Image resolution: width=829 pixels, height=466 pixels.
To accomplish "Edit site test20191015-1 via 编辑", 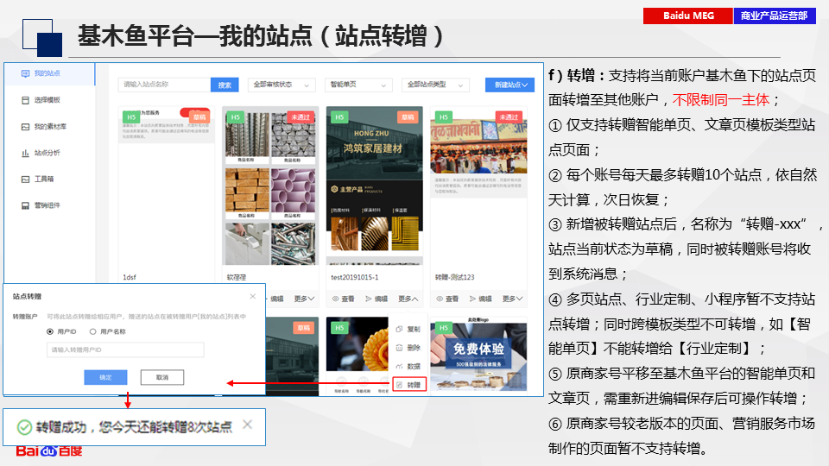I will click(x=377, y=299).
